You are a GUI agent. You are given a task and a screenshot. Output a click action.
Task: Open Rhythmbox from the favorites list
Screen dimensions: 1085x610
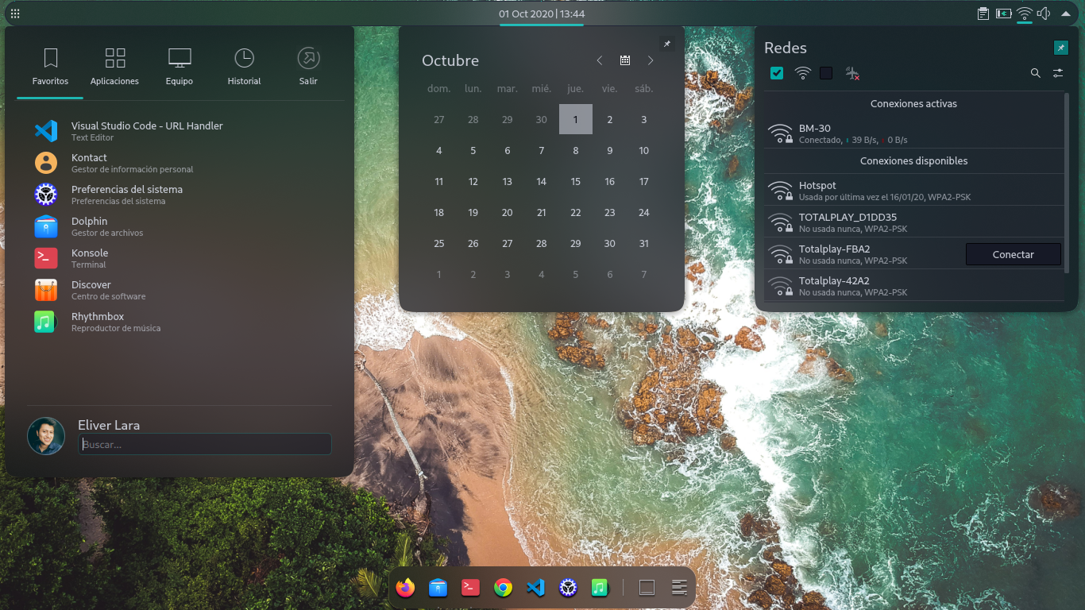(180, 322)
